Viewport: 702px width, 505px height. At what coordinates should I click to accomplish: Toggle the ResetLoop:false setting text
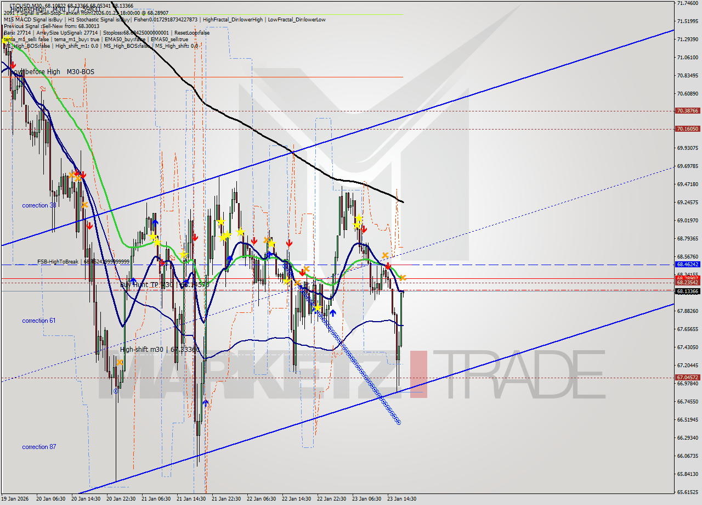pyautogui.click(x=191, y=32)
